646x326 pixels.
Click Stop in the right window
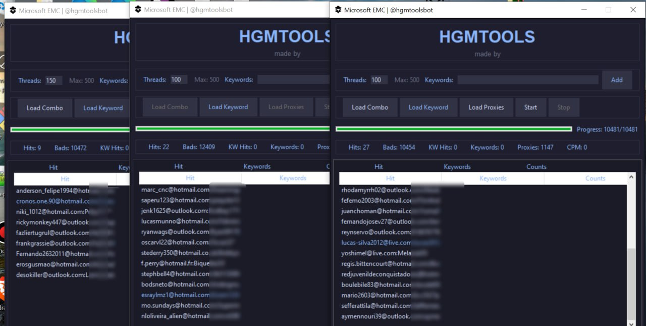click(564, 107)
